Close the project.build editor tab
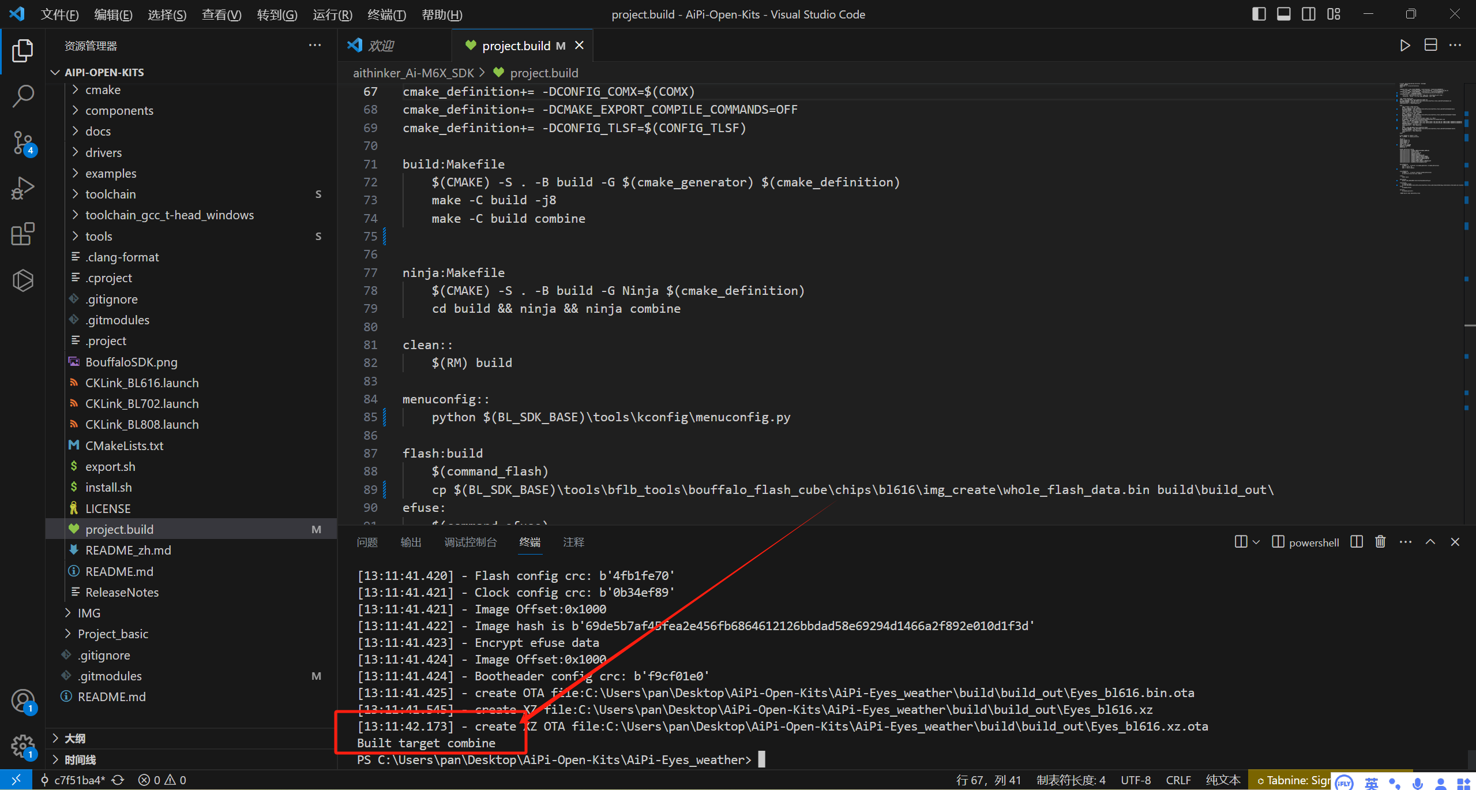 tap(580, 45)
